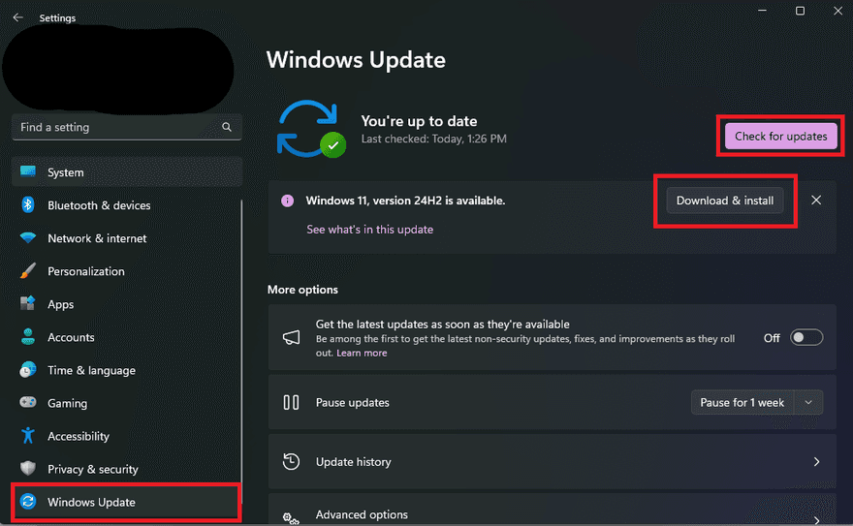The image size is (853, 526).
Task: Open Accounts settings
Action: (127, 337)
